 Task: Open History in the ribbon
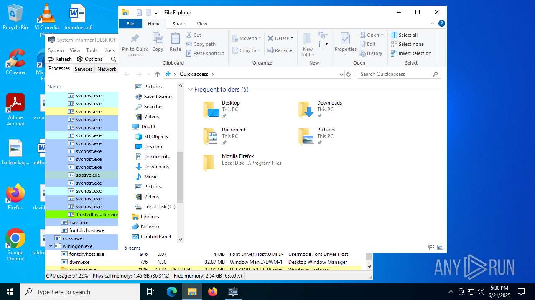pyautogui.click(x=371, y=53)
